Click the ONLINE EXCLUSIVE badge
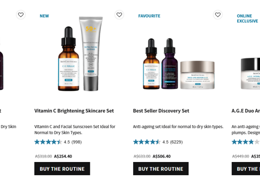The width and height of the screenshot is (260, 180). point(247,18)
